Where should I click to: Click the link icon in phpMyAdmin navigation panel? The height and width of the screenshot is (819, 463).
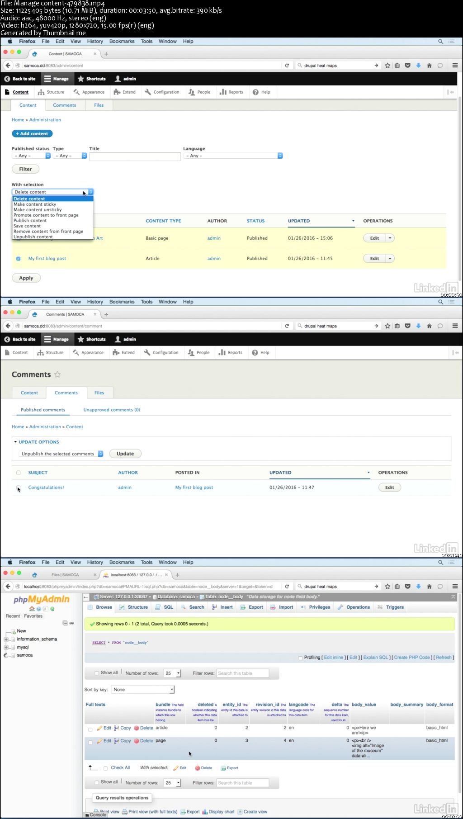71,623
